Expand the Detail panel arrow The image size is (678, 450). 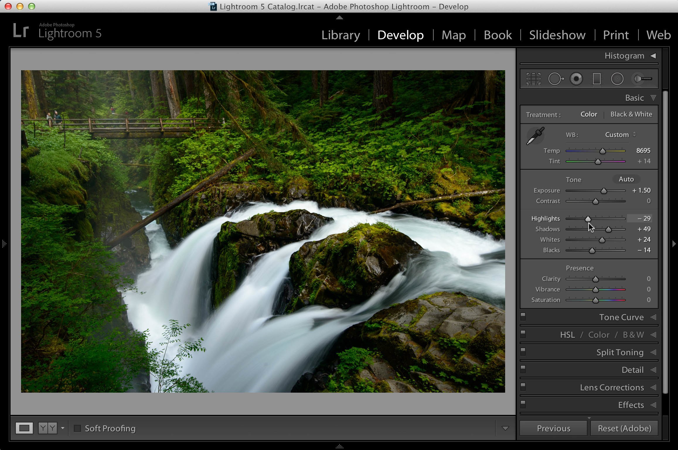coord(653,370)
